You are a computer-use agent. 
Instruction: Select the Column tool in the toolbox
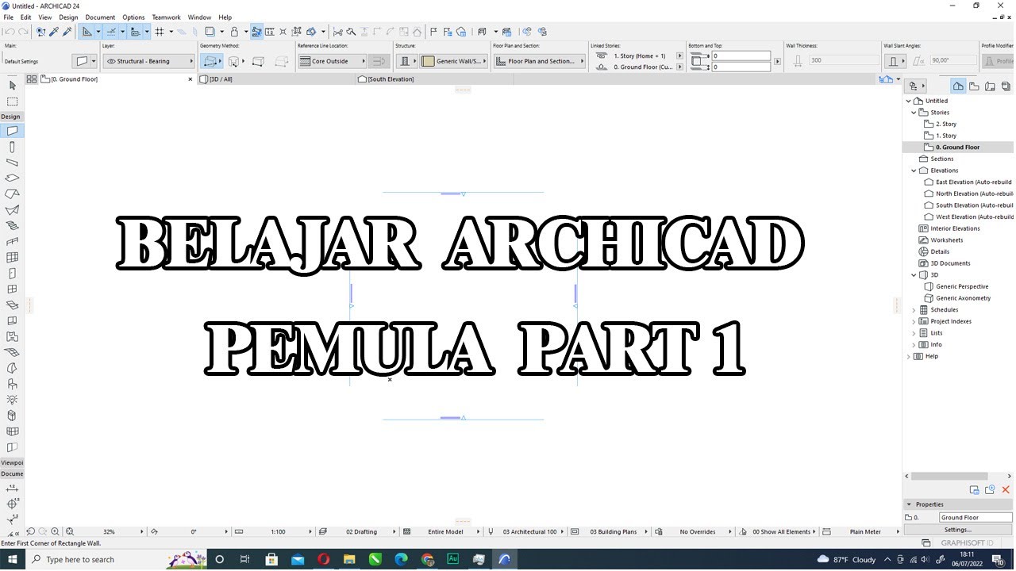pyautogui.click(x=12, y=147)
